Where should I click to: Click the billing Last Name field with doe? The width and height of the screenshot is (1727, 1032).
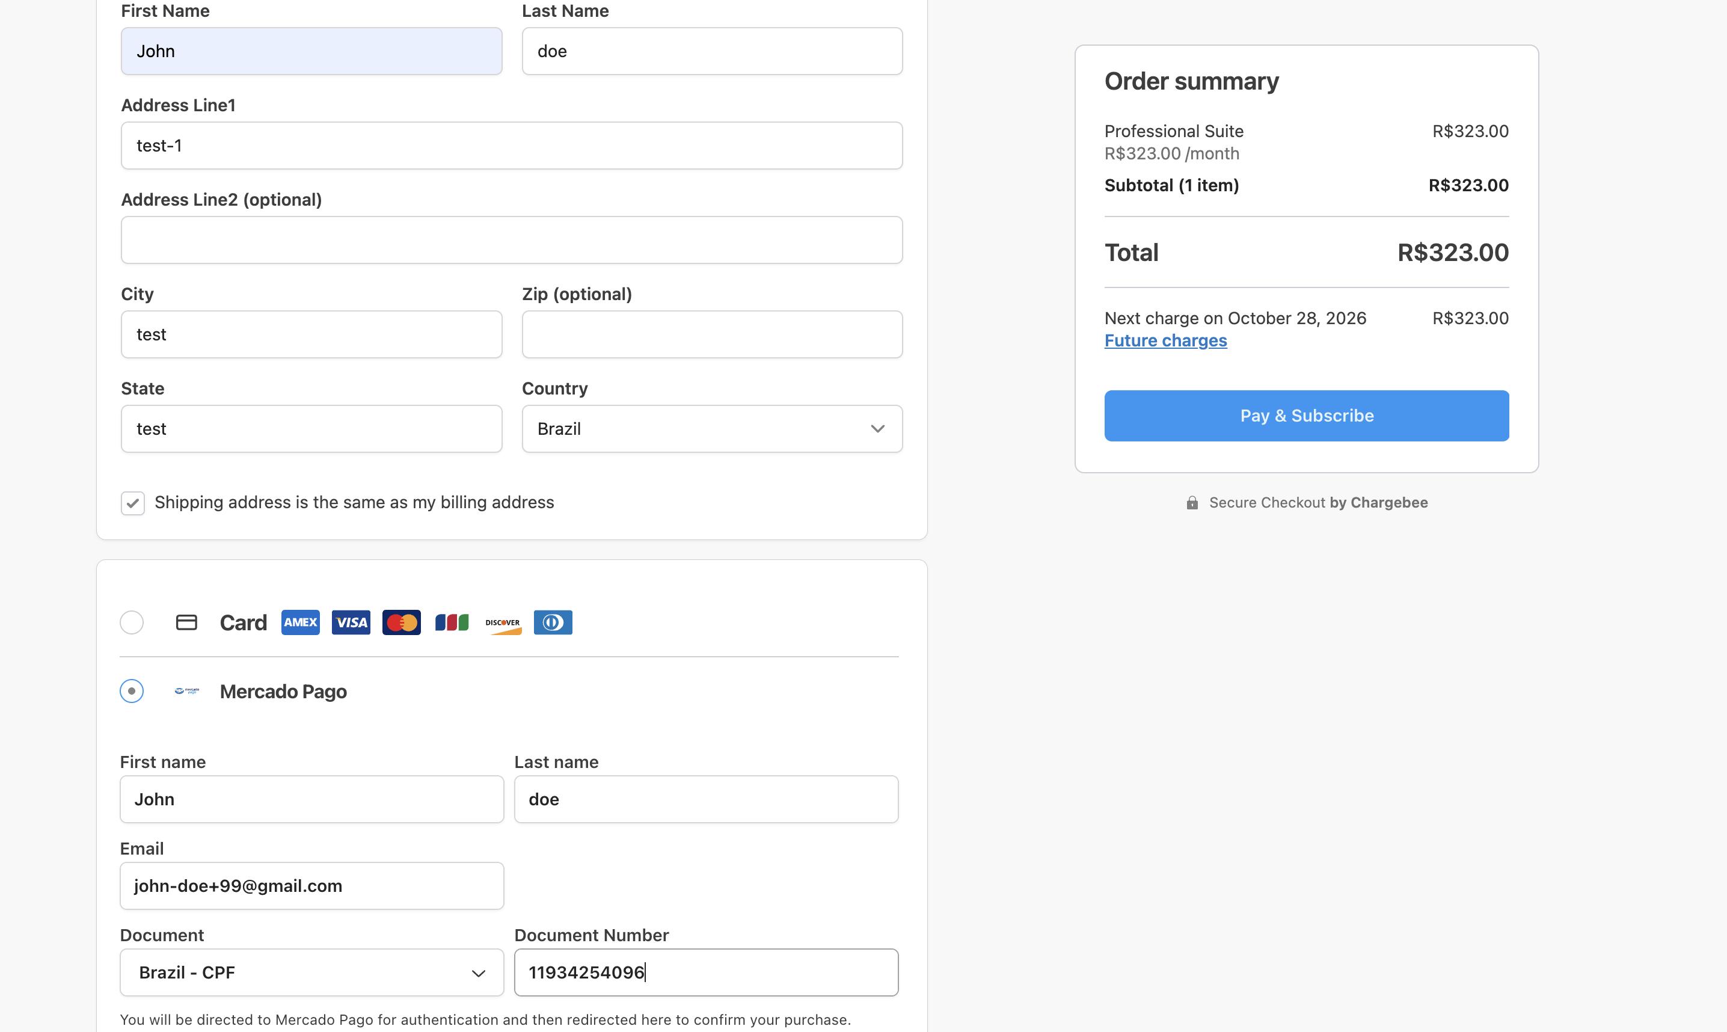(x=713, y=52)
